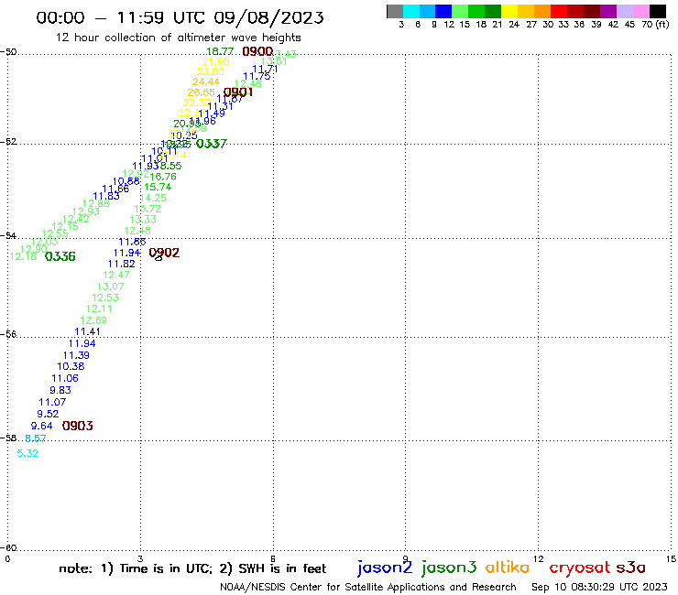
Task: Click the wave height value 11.39
Action: [76, 355]
